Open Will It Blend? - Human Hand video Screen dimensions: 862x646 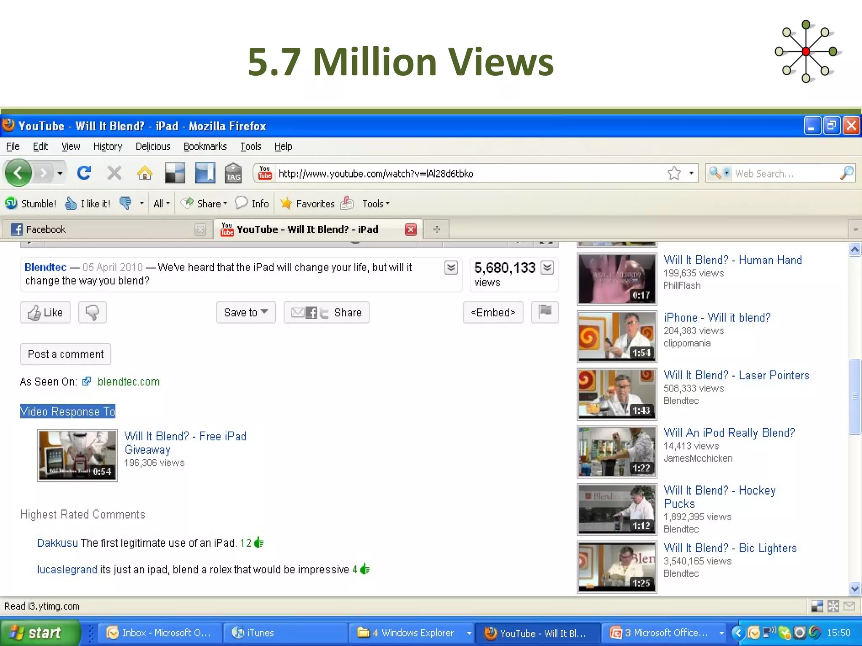(732, 260)
